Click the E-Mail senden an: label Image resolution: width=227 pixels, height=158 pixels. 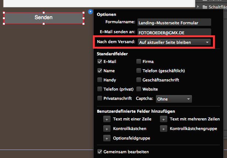point(118,32)
